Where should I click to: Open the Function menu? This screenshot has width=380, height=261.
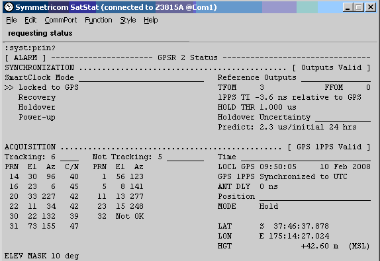(x=99, y=20)
